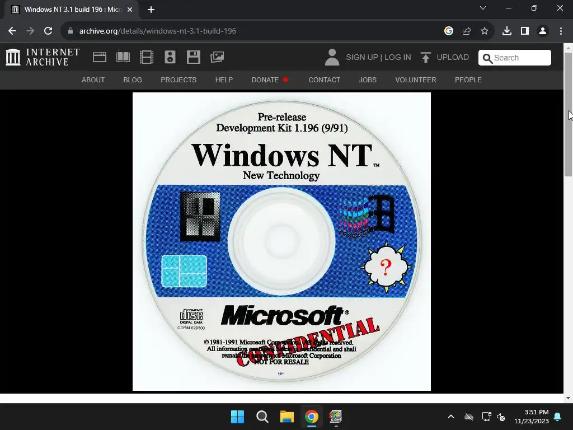Open the Web (Wayback) media icon
573x430 pixels.
(100, 58)
